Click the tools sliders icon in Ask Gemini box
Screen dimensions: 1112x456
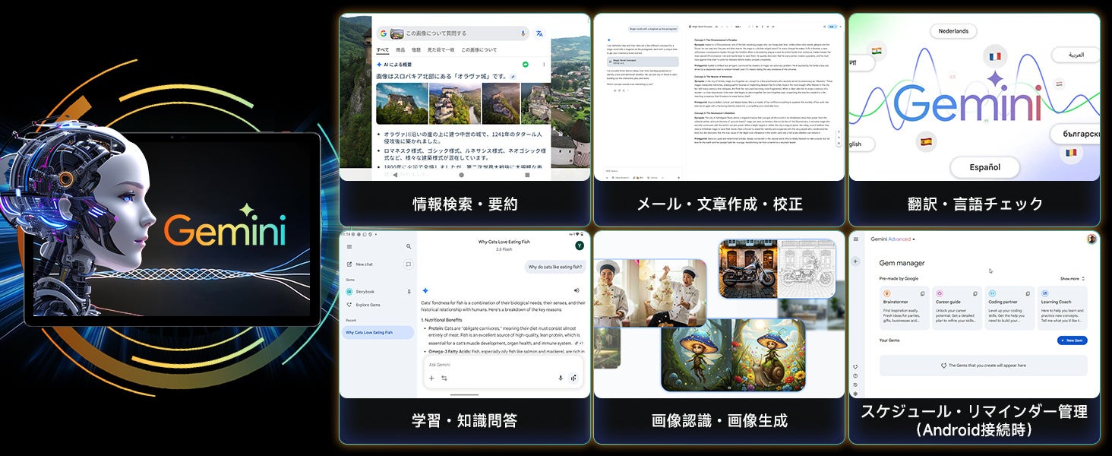444,378
